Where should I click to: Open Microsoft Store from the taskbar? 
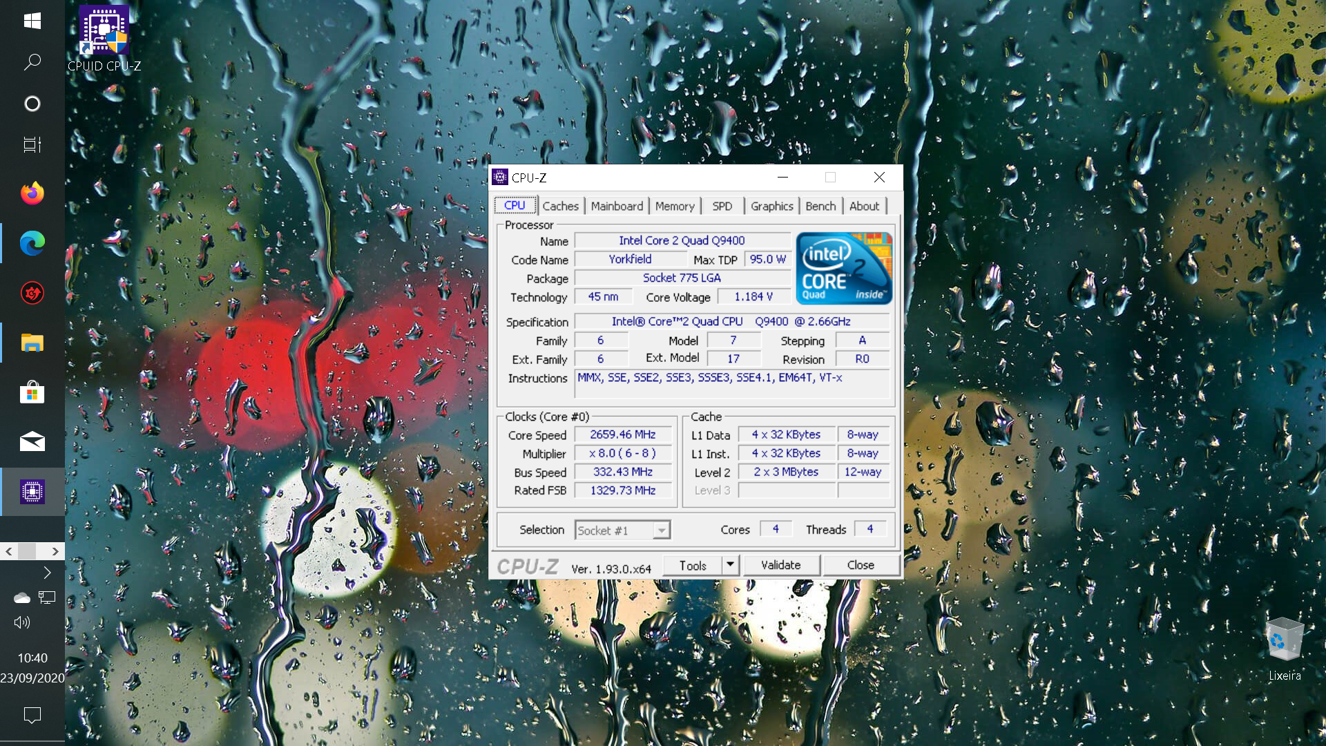coord(32,392)
